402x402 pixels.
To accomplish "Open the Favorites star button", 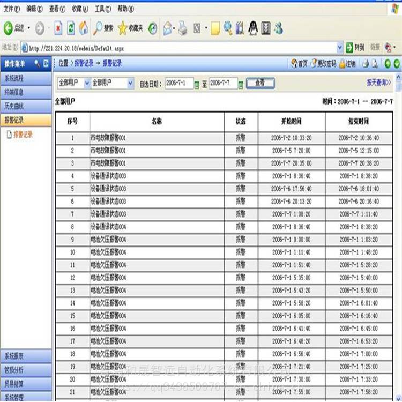I will (x=130, y=28).
